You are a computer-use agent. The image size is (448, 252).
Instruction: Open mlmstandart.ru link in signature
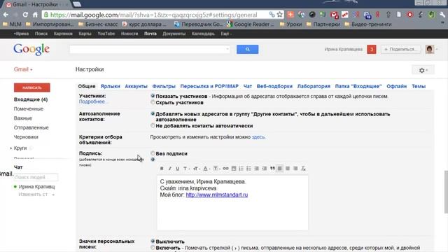coord(217,195)
